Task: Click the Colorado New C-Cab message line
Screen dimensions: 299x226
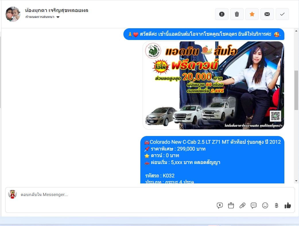Action: pyautogui.click(x=213, y=142)
